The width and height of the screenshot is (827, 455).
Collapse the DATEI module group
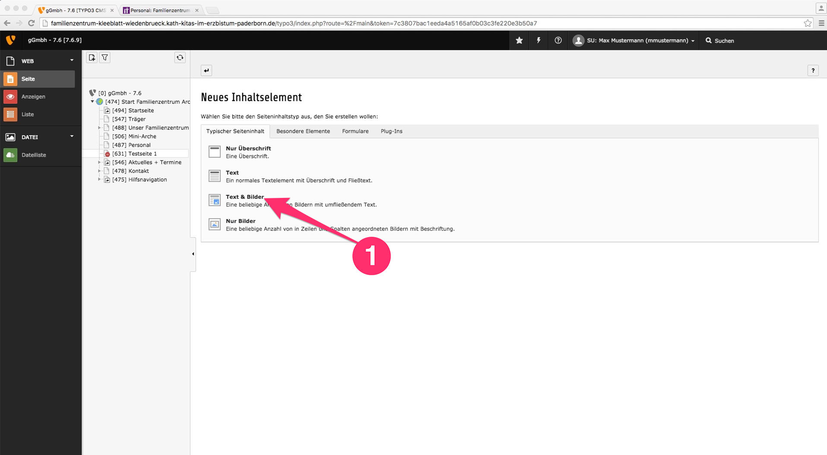[72, 137]
